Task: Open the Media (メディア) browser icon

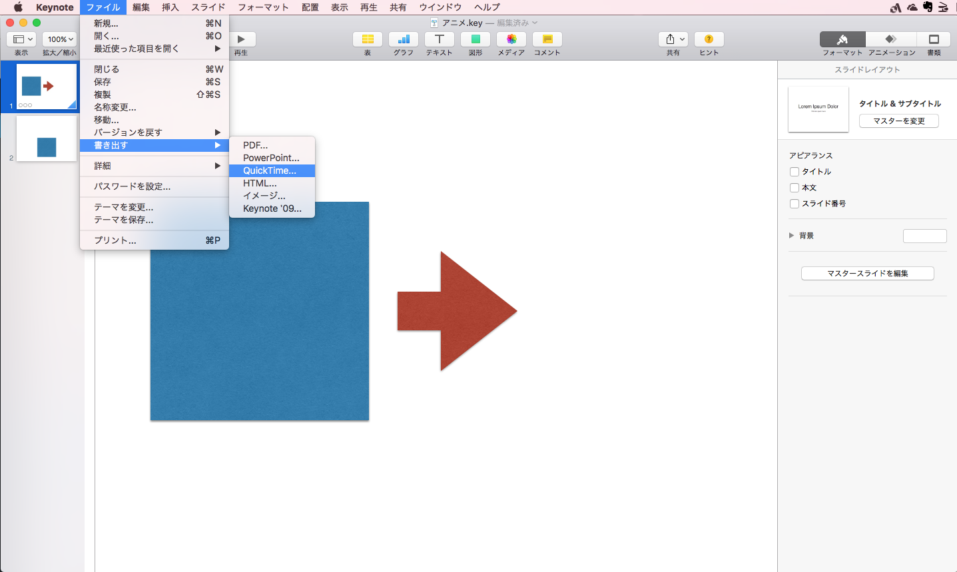Action: click(x=511, y=39)
